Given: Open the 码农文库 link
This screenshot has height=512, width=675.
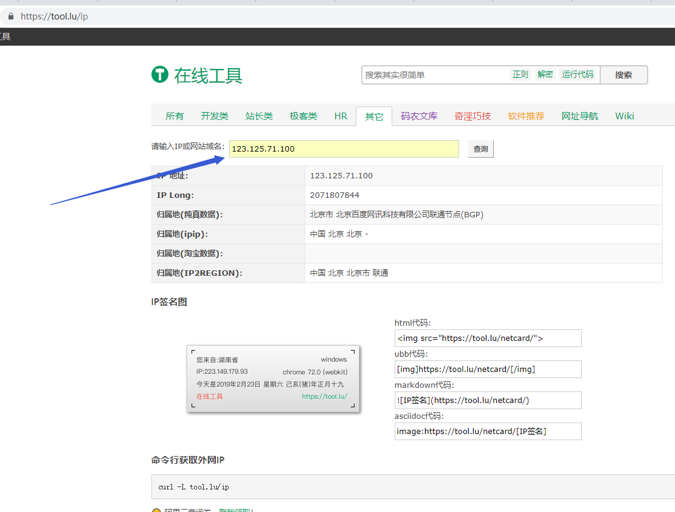Looking at the screenshot, I should click(419, 116).
